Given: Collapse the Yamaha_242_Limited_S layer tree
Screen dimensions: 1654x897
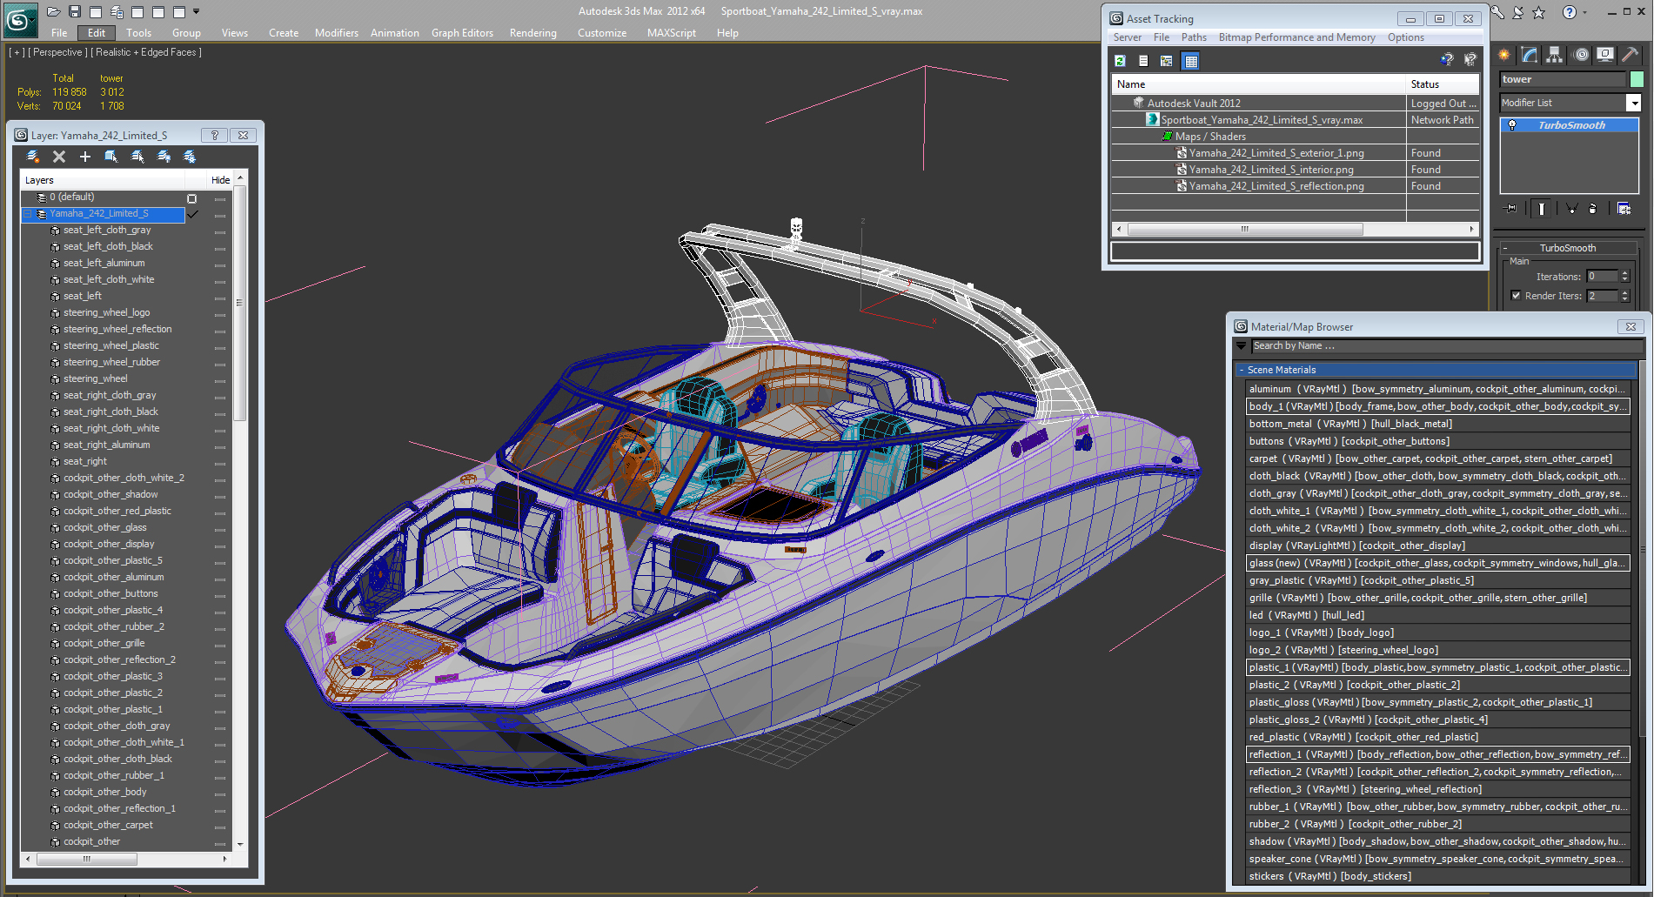Looking at the screenshot, I should pos(28,214).
